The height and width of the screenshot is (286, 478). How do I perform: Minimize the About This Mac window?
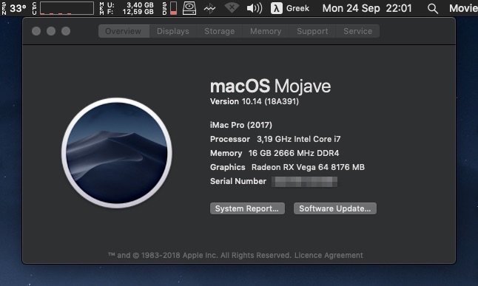point(51,31)
